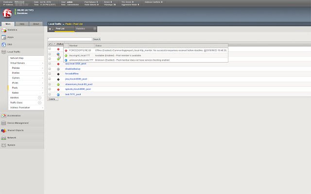The image size is (311, 194).
Task: Open the Network section icon
Action: tap(3, 138)
